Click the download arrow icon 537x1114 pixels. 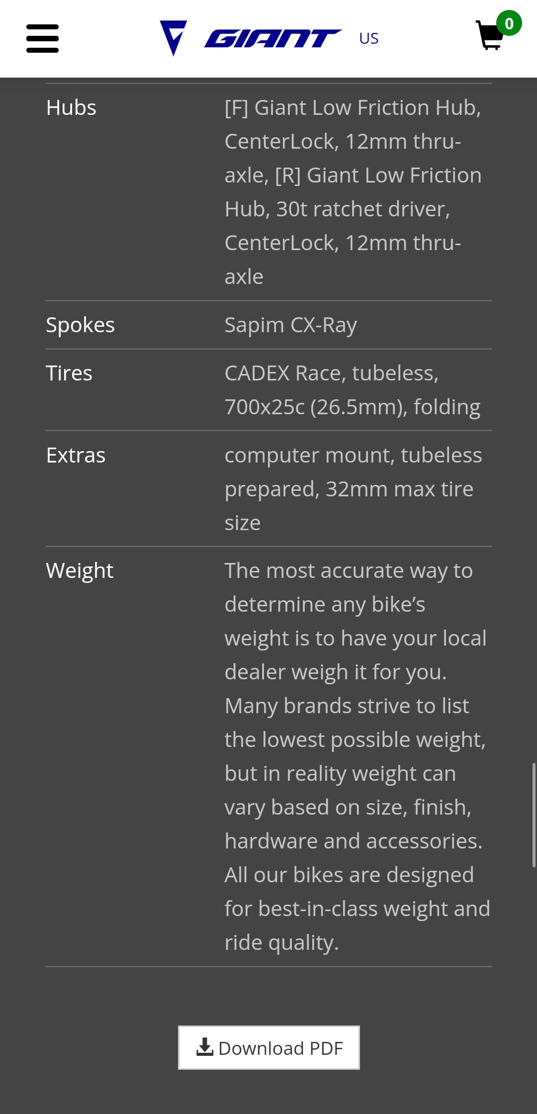[205, 1047]
